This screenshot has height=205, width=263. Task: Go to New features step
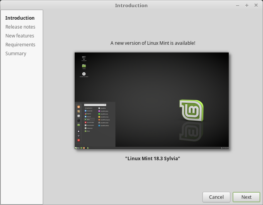click(20, 36)
